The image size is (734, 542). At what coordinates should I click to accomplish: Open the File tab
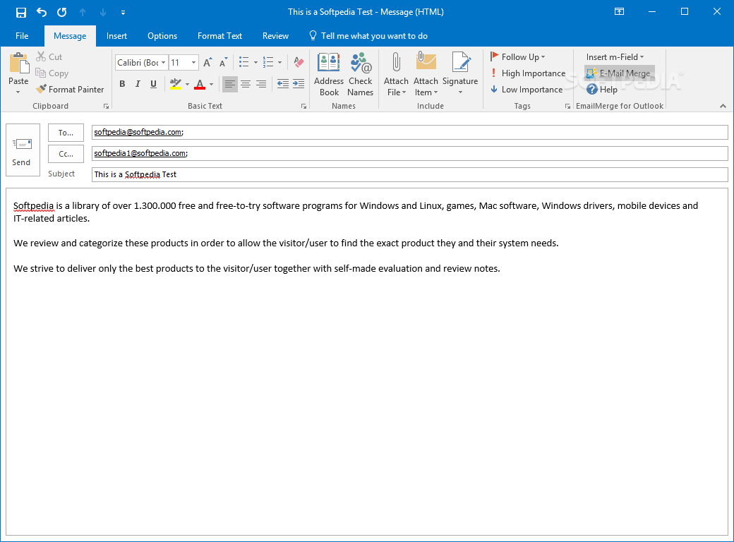(x=22, y=36)
